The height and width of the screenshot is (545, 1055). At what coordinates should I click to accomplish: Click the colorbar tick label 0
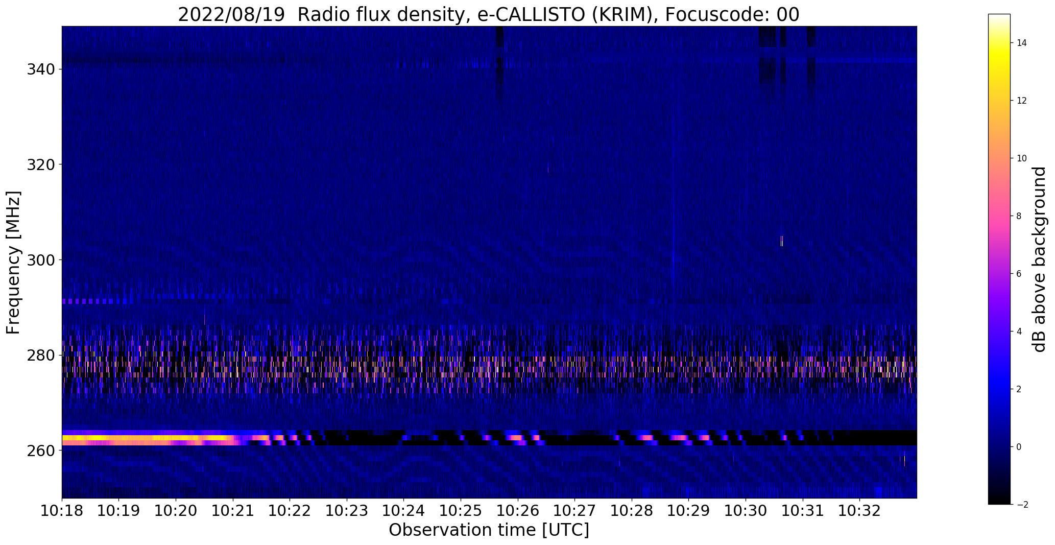[x=1019, y=447]
